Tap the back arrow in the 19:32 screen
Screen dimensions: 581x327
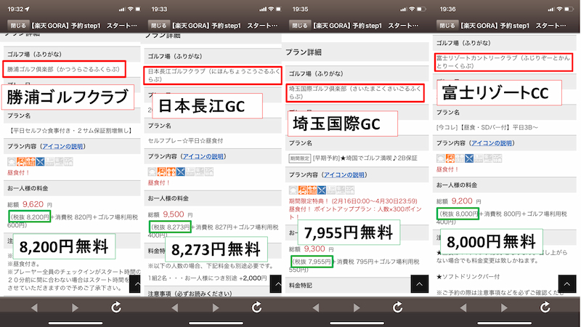coord(34,307)
